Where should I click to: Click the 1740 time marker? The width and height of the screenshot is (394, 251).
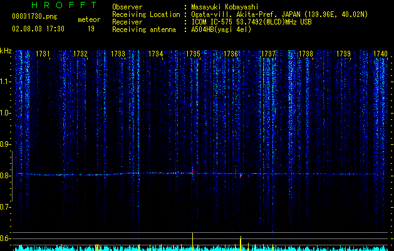click(x=380, y=54)
